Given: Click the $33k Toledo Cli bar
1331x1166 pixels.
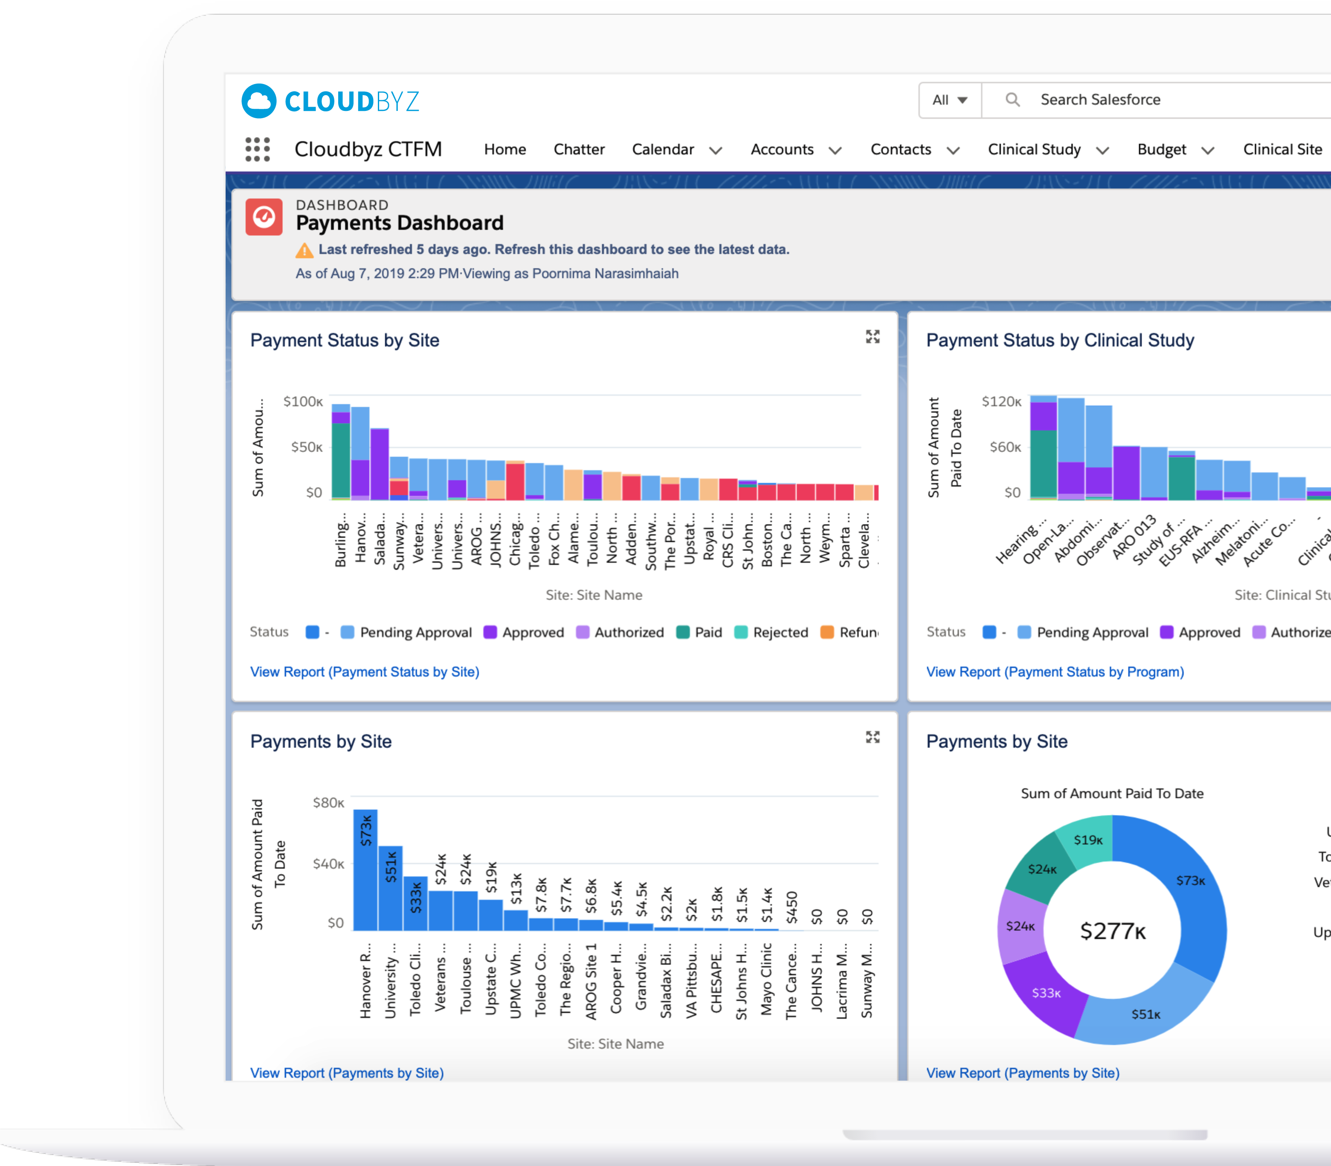Looking at the screenshot, I should [416, 903].
